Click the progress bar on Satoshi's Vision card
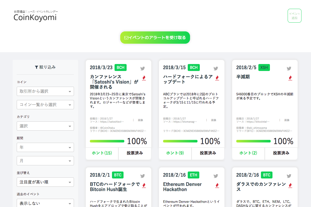Image resolution: width=311 pixels, height=207 pixels. [x=107, y=141]
